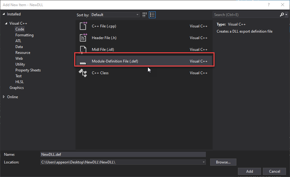Click the search magnifier icon
Viewport: 290px width, 177px height.
282,15
